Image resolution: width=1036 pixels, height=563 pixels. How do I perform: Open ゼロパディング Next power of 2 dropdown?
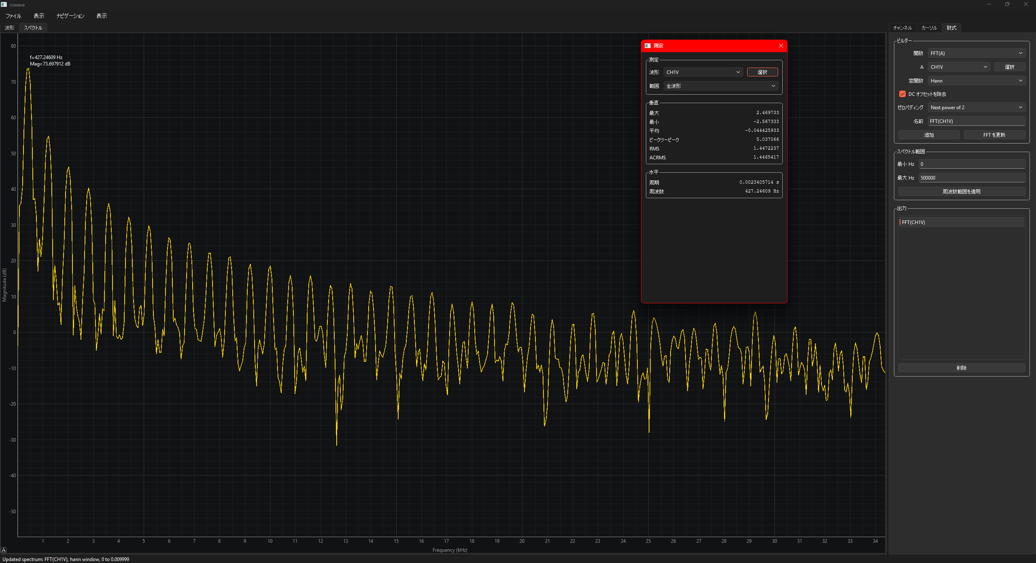click(x=976, y=107)
